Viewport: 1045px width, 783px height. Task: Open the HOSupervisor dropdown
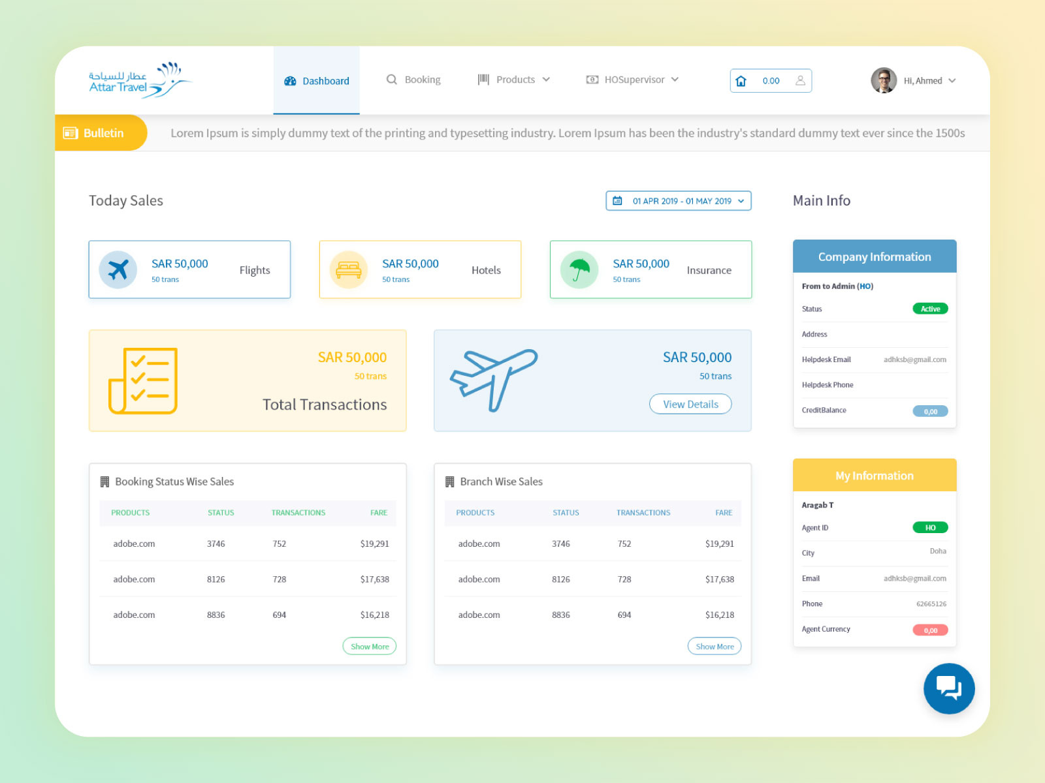676,79
